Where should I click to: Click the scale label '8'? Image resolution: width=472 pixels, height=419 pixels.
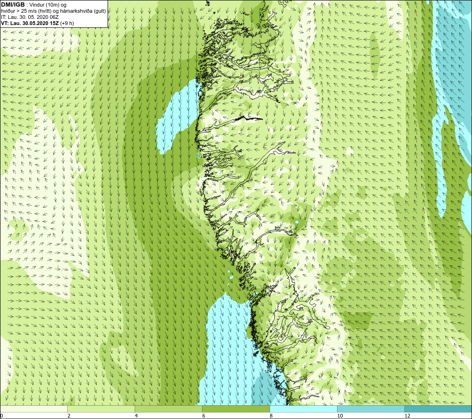(x=271, y=416)
